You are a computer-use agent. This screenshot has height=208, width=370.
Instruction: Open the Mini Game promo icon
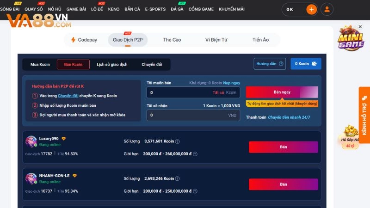(x=351, y=38)
